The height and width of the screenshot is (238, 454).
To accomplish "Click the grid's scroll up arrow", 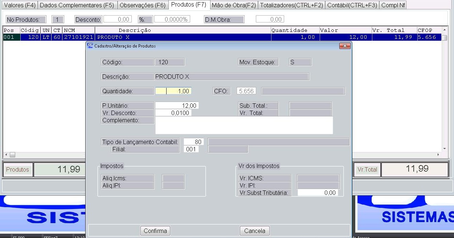I will [x=444, y=30].
